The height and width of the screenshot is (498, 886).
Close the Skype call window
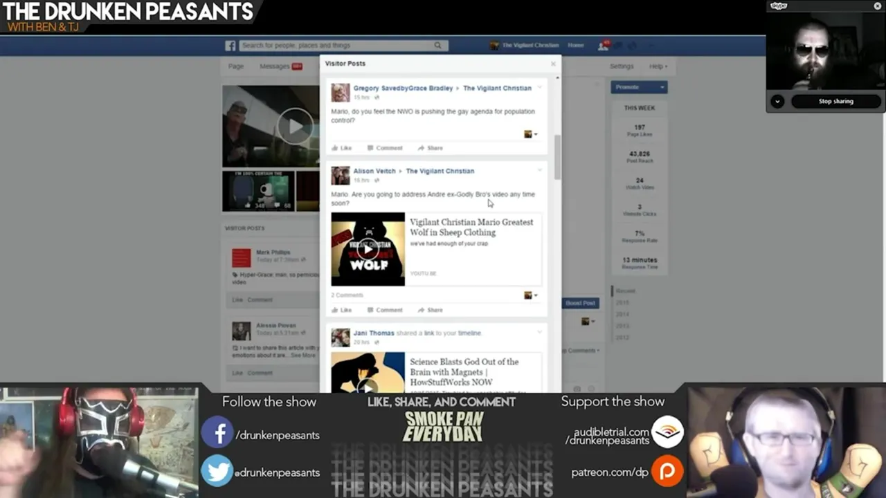coord(878,6)
